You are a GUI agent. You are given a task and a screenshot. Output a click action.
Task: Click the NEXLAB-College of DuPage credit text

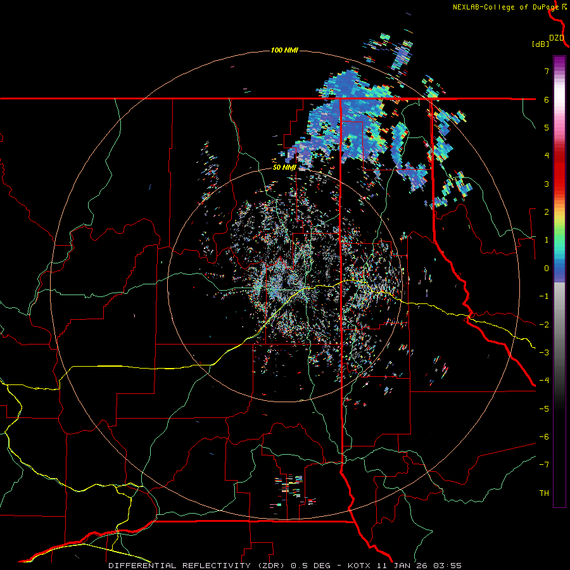(505, 7)
